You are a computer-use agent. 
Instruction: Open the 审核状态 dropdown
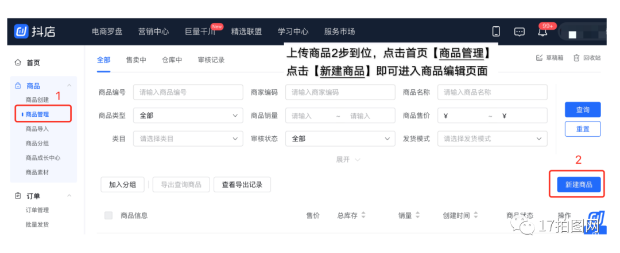pyautogui.click(x=340, y=139)
